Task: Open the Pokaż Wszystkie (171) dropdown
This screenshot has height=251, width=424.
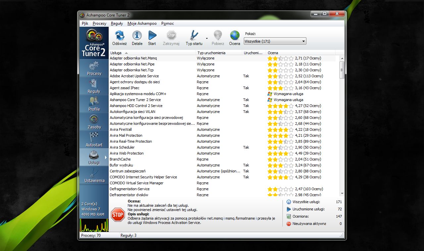Action: tap(275, 41)
